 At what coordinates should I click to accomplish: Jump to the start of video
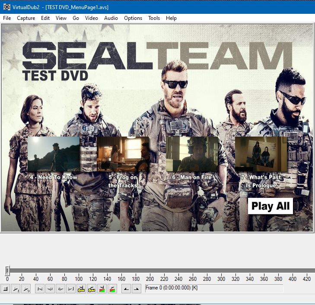pos(40,289)
